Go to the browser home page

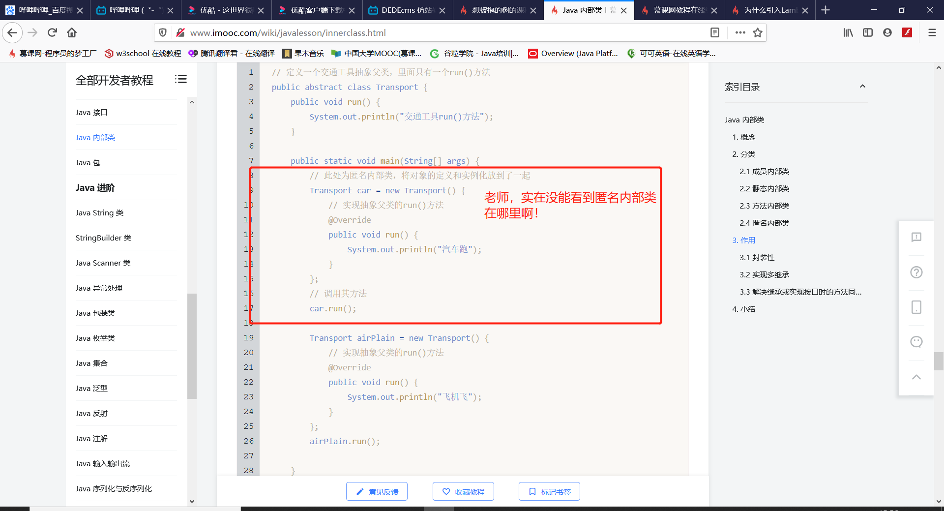[72, 32]
